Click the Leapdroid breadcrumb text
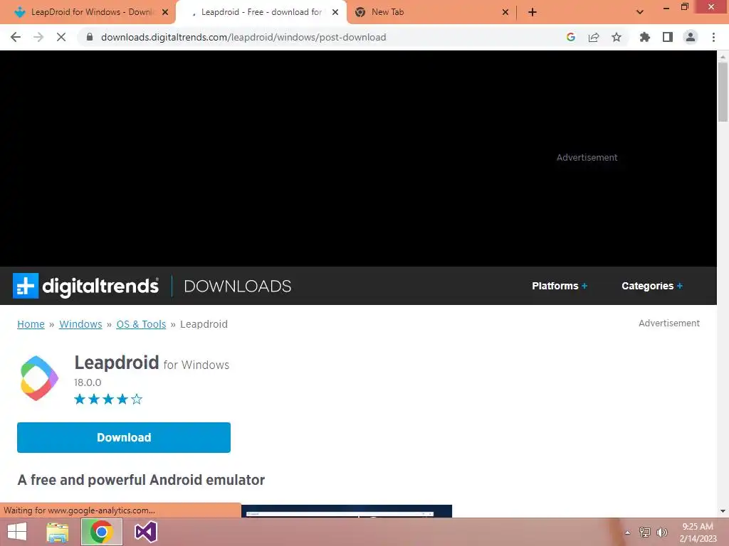Viewport: 729px width, 546px height. (x=204, y=324)
